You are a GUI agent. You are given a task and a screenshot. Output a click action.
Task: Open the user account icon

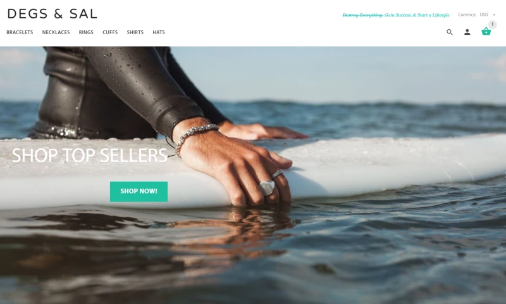(x=467, y=32)
